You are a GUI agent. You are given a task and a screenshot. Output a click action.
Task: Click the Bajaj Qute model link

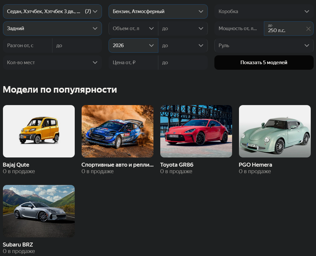[16, 165]
